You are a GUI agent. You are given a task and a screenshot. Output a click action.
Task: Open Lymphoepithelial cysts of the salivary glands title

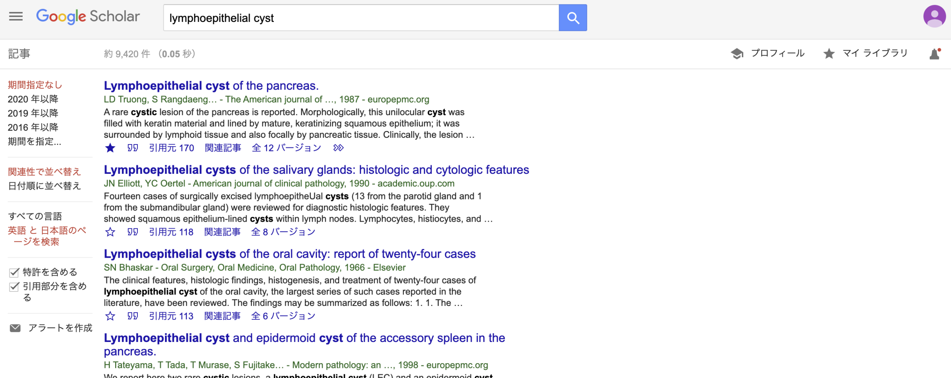tap(316, 170)
